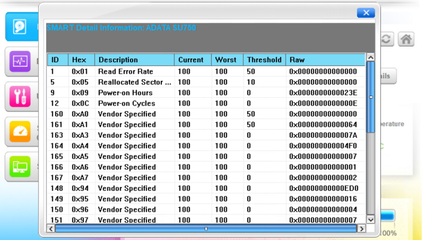The width and height of the screenshot is (423, 240).
Task: Select the Power-on Hours row
Action: [206, 93]
